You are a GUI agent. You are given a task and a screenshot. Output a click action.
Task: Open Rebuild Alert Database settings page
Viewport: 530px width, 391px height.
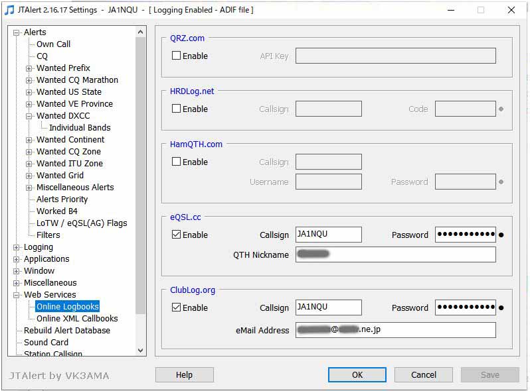coord(67,330)
